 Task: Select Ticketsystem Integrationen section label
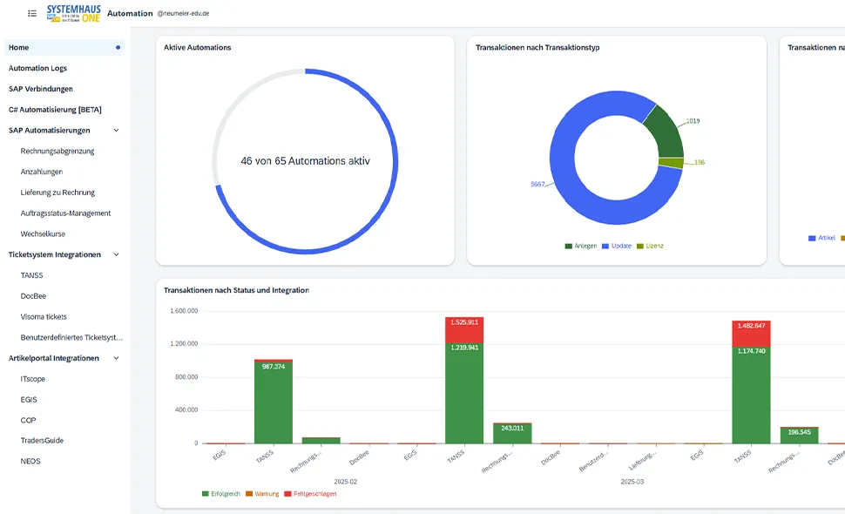pos(54,254)
